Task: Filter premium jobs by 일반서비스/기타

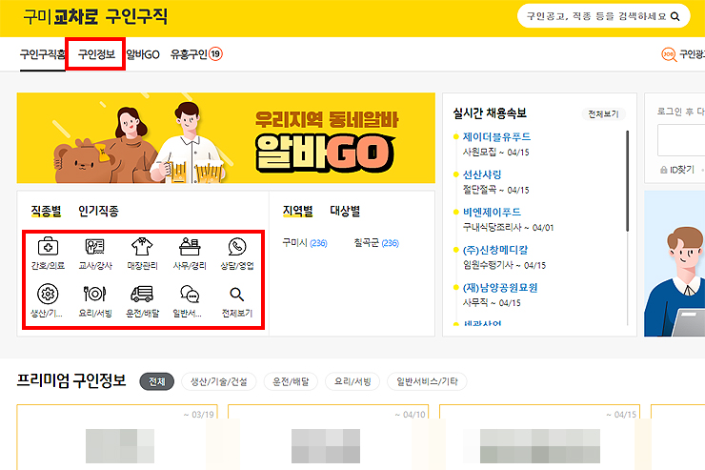Action: coord(427,382)
